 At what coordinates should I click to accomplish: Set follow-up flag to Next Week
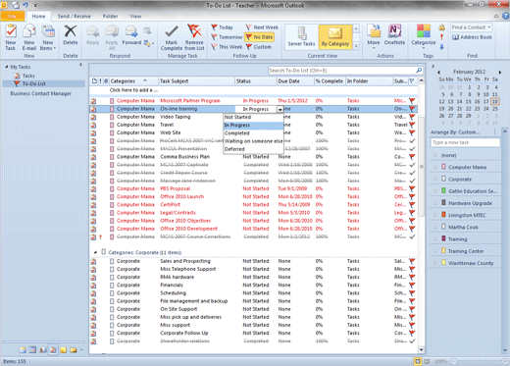pyautogui.click(x=262, y=27)
